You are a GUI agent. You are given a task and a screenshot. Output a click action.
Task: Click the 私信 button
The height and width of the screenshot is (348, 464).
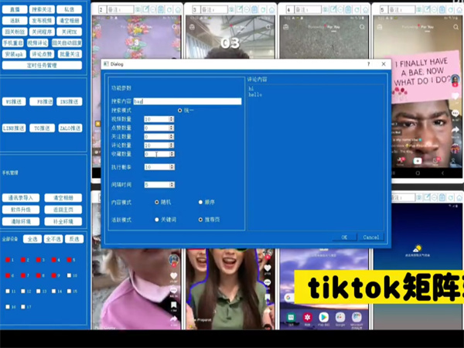[70, 9]
